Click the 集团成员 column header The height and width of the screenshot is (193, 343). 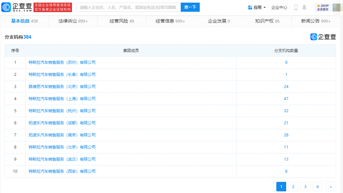pyautogui.click(x=131, y=50)
